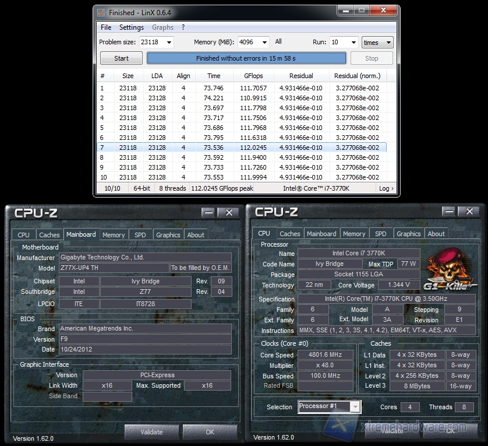Open the Settings menu in LinX
Viewport: 488px width, 446px height.
[131, 27]
